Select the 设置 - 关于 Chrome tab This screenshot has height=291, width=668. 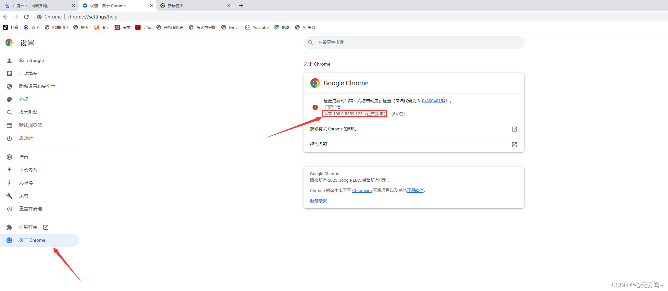pyautogui.click(x=118, y=6)
